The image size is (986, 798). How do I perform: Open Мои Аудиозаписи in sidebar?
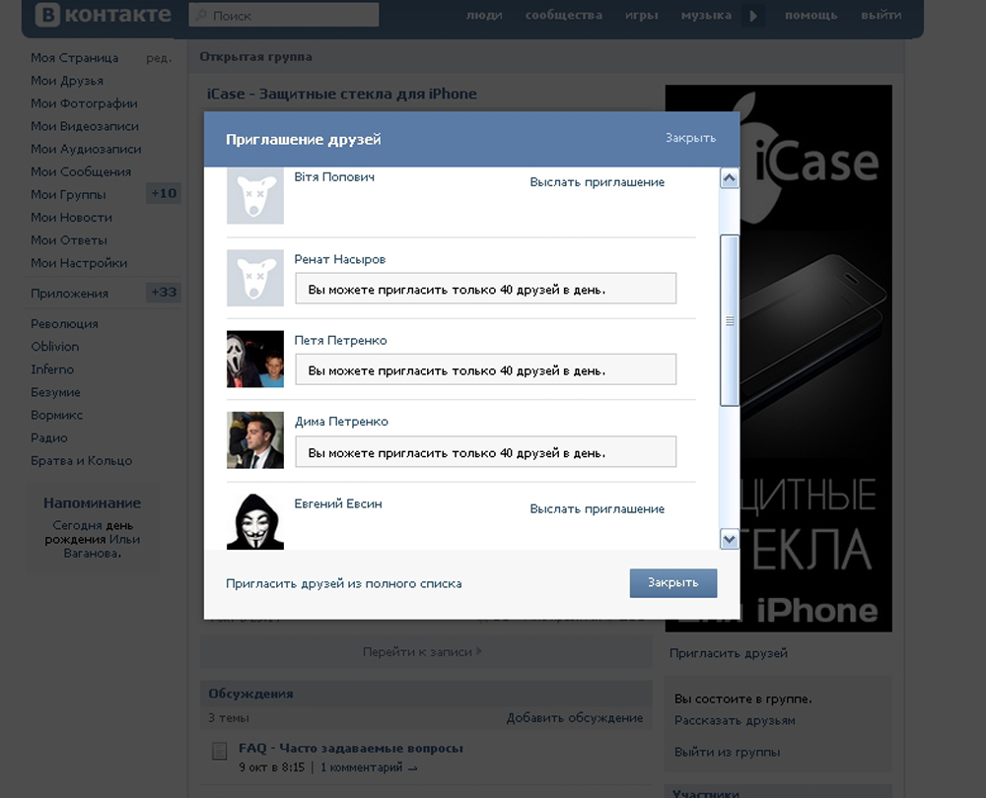coord(86,149)
